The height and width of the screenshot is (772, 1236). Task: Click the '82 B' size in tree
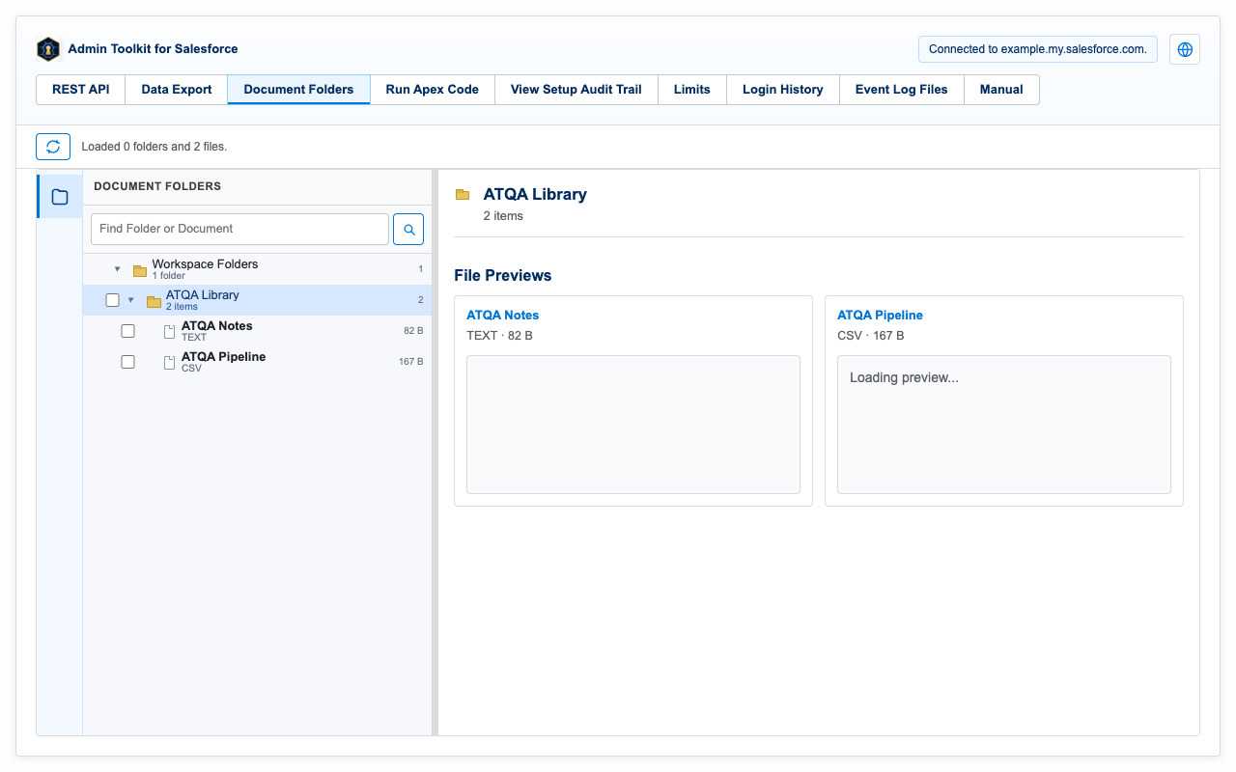pyautogui.click(x=413, y=331)
